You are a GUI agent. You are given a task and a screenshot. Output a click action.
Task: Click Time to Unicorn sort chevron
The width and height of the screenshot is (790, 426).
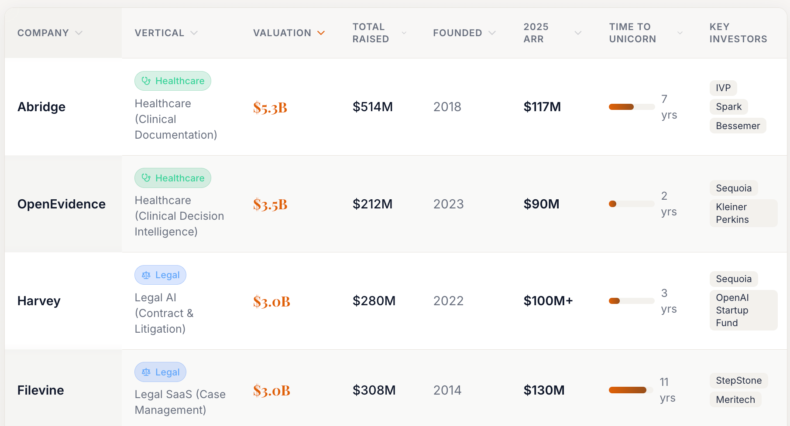coord(680,33)
